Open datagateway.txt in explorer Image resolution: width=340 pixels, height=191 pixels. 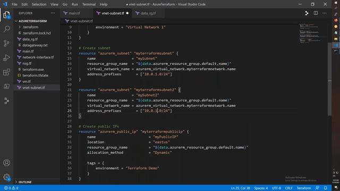37,45
